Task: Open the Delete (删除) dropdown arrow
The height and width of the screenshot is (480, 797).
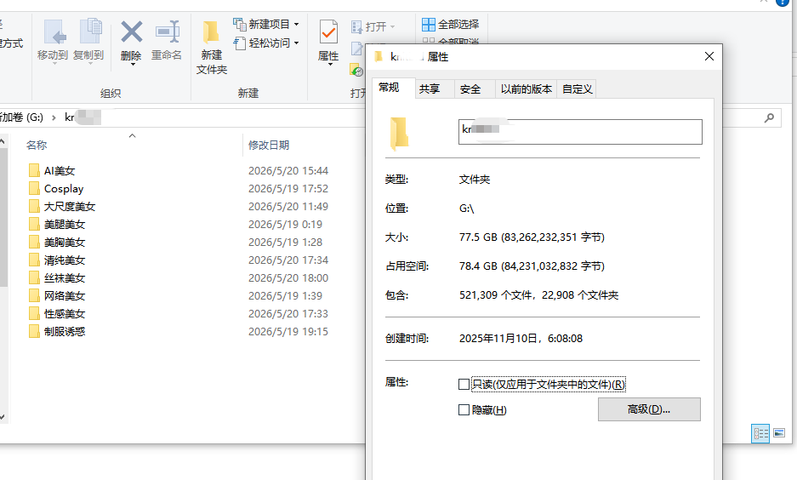Action: tap(132, 65)
